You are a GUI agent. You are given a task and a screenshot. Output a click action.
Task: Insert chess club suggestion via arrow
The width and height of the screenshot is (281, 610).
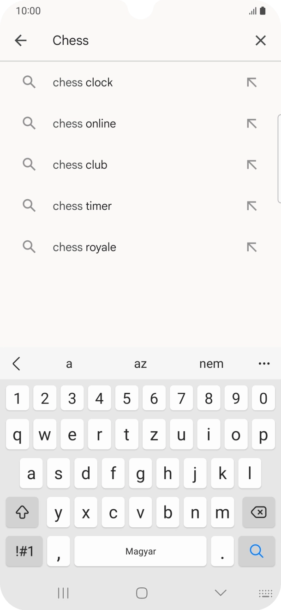pos(251,165)
